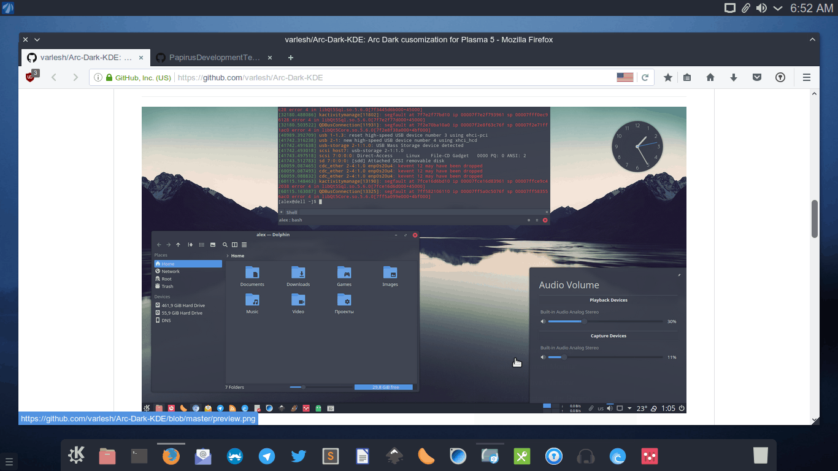Open the Firefox hamburger menu

(x=807, y=77)
